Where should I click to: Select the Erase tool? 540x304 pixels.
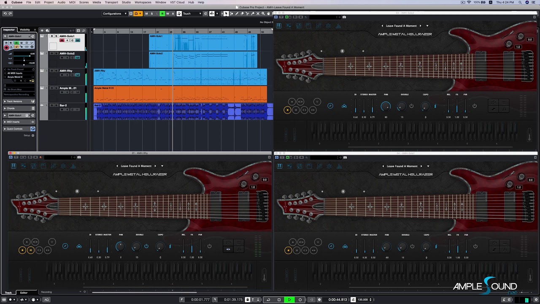tap(242, 14)
